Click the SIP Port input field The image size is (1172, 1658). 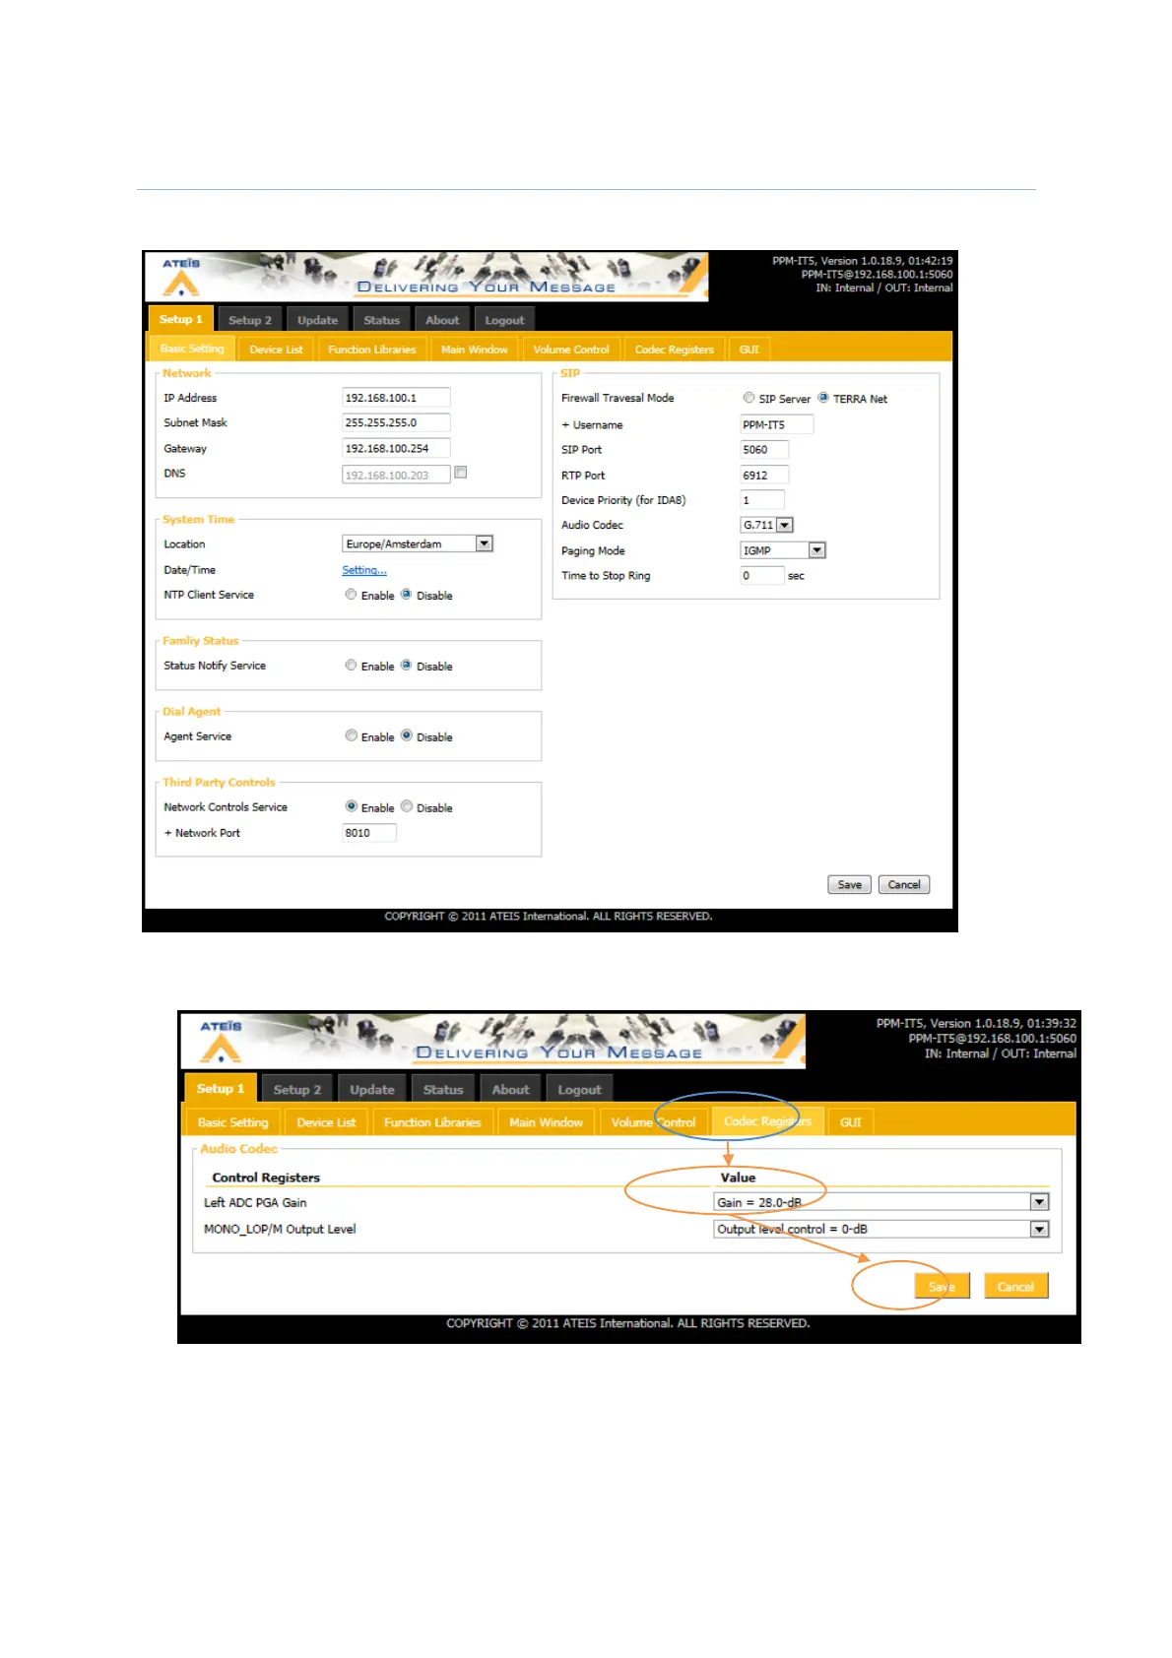click(x=764, y=449)
